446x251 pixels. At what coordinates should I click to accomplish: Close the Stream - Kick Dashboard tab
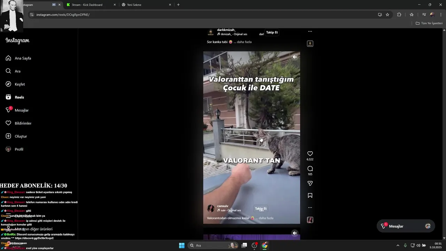[115, 5]
